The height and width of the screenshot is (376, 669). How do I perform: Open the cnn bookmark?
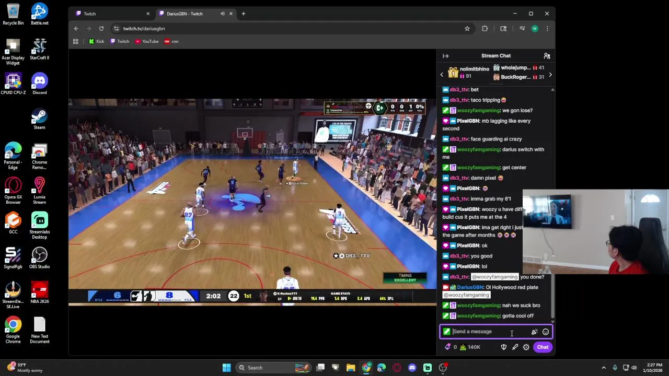[171, 41]
